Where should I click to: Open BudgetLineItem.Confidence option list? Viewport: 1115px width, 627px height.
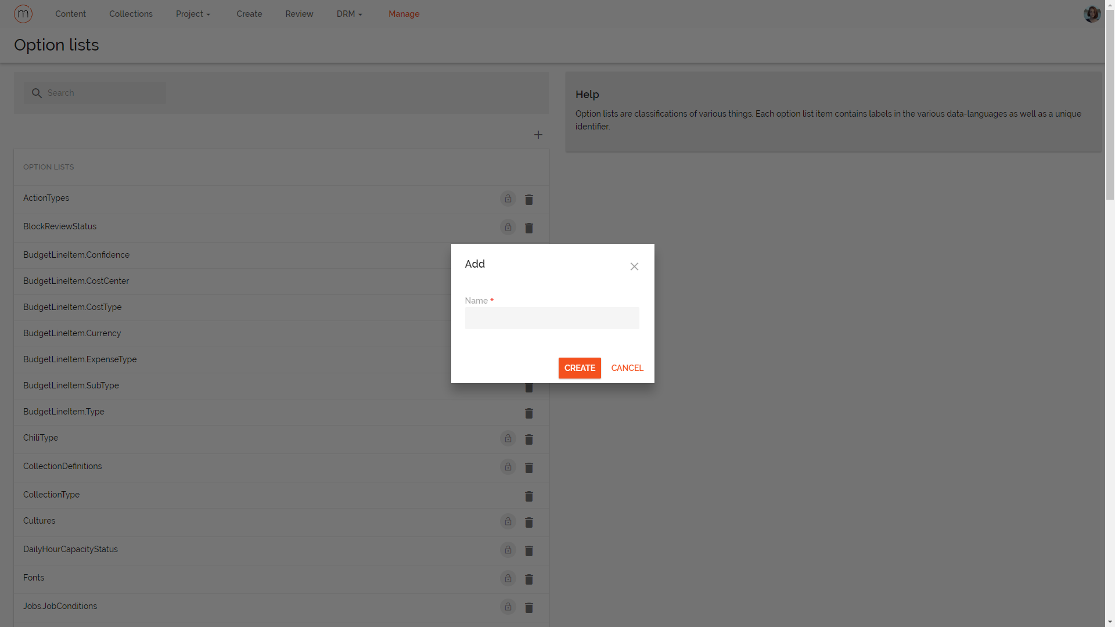[x=76, y=255]
